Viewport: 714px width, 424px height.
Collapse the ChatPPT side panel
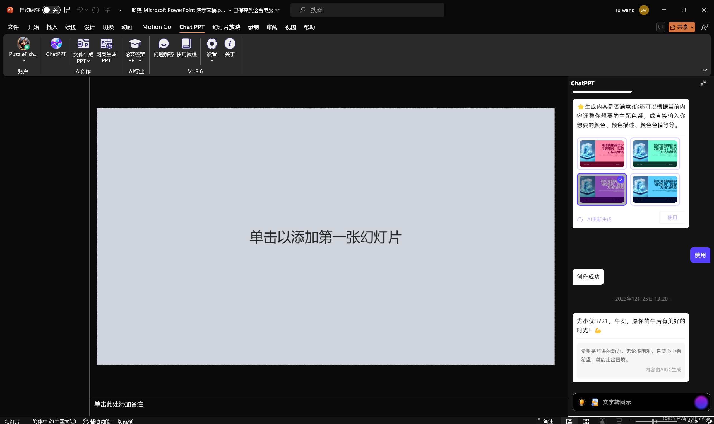(703, 83)
